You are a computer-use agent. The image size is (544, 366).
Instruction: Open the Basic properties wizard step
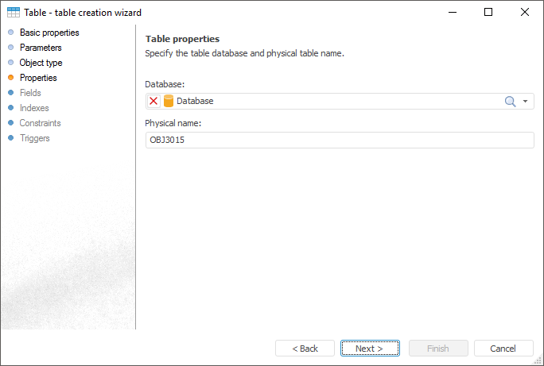tap(49, 33)
